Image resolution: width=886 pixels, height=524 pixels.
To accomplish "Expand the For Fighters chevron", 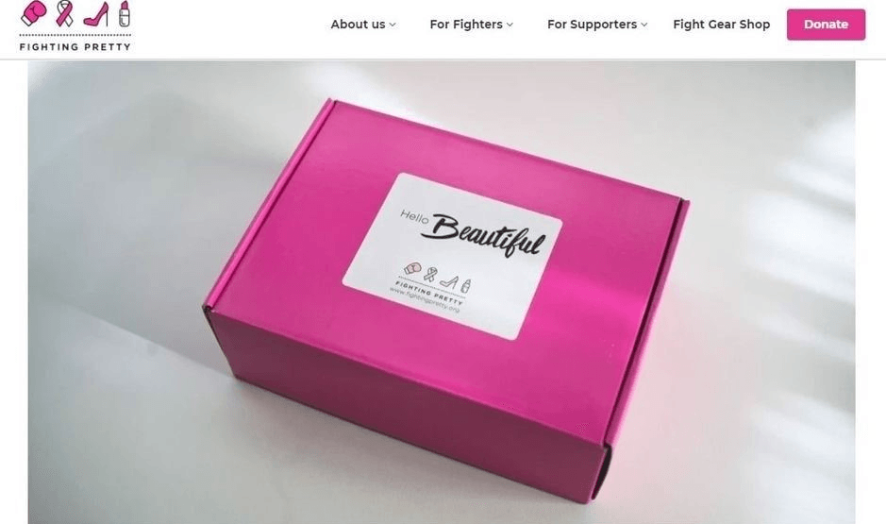I will coord(510,25).
